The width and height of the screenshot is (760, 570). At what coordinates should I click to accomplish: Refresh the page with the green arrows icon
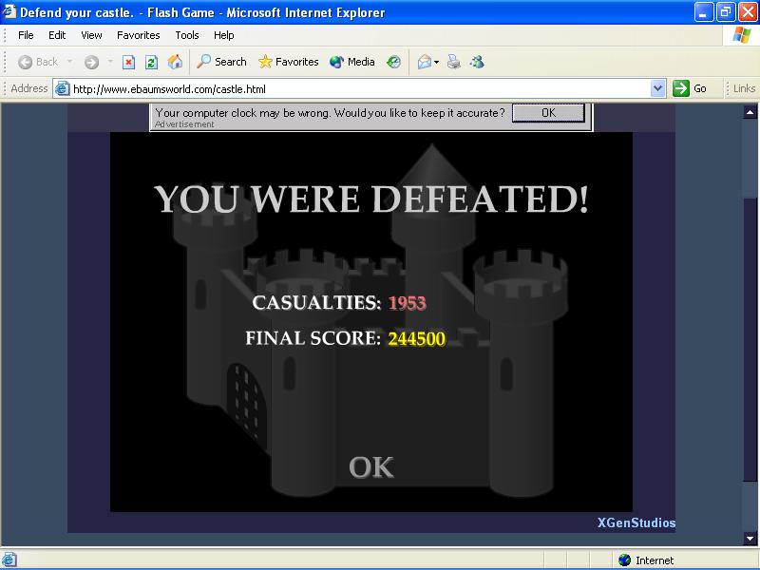151,62
